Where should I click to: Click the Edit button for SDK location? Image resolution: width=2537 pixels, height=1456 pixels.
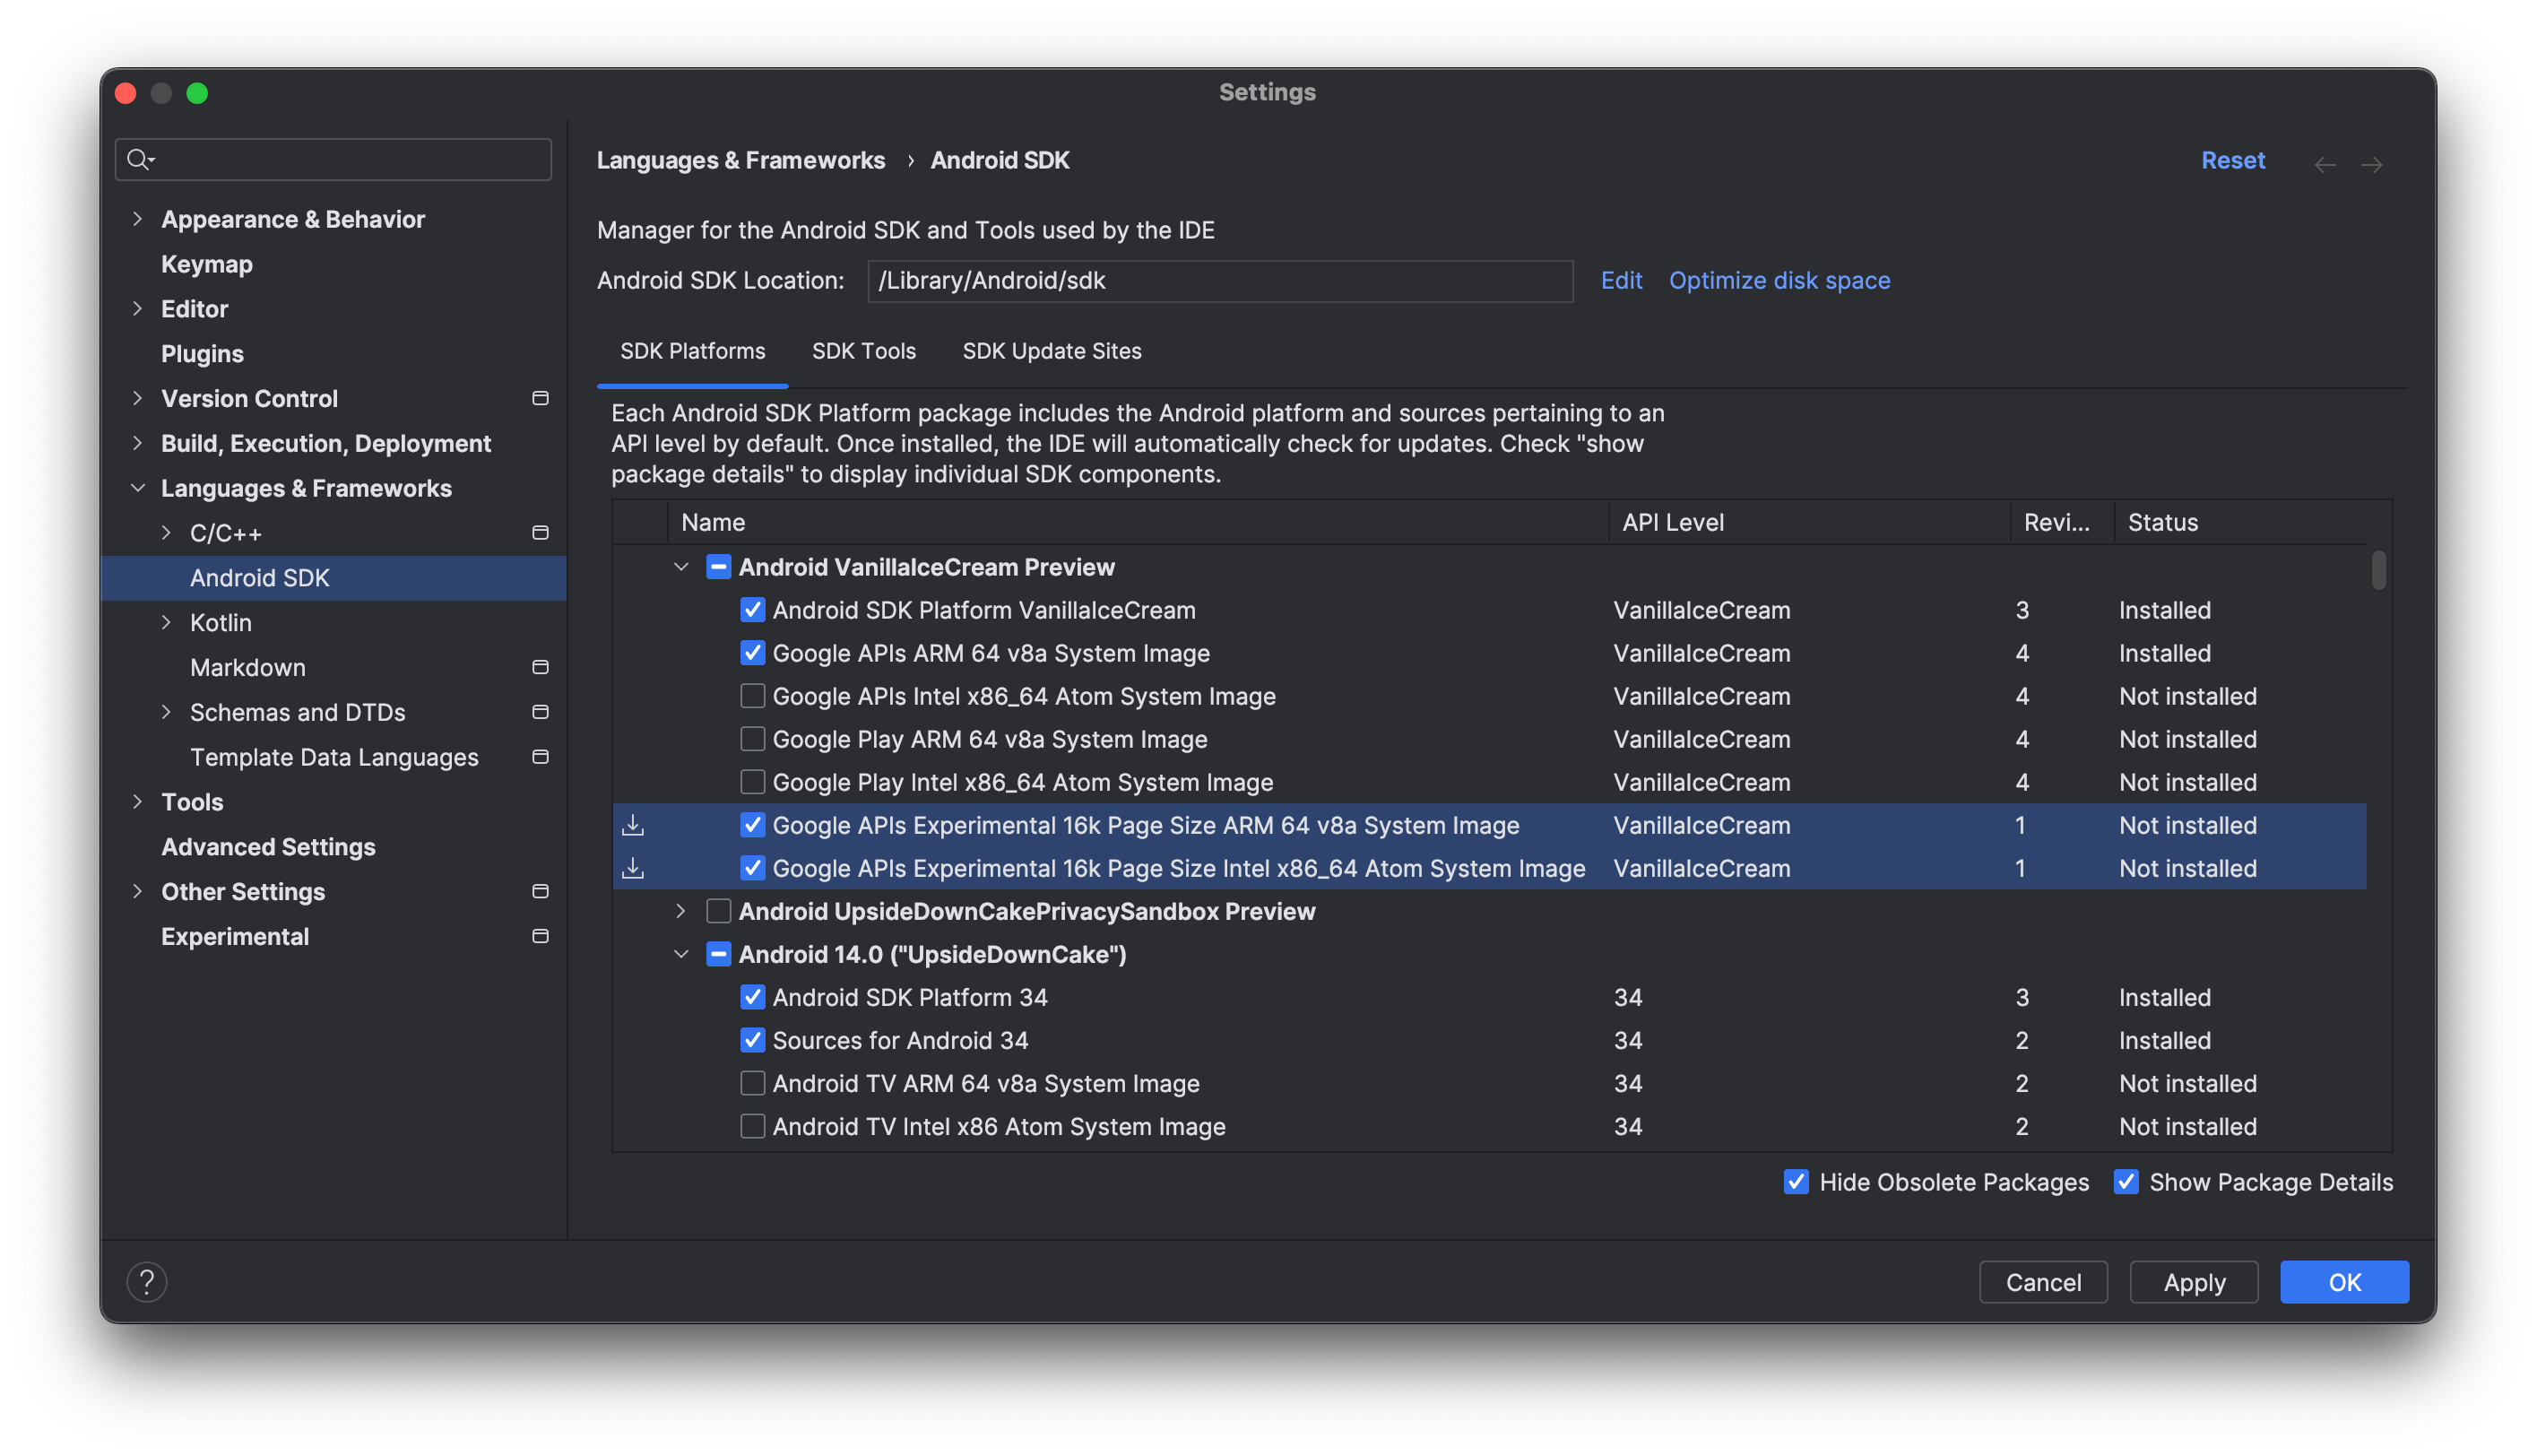(x=1621, y=279)
